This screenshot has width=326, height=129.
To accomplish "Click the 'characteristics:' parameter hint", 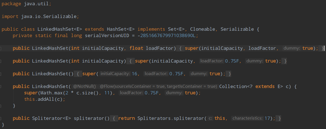I will tap(247, 118).
